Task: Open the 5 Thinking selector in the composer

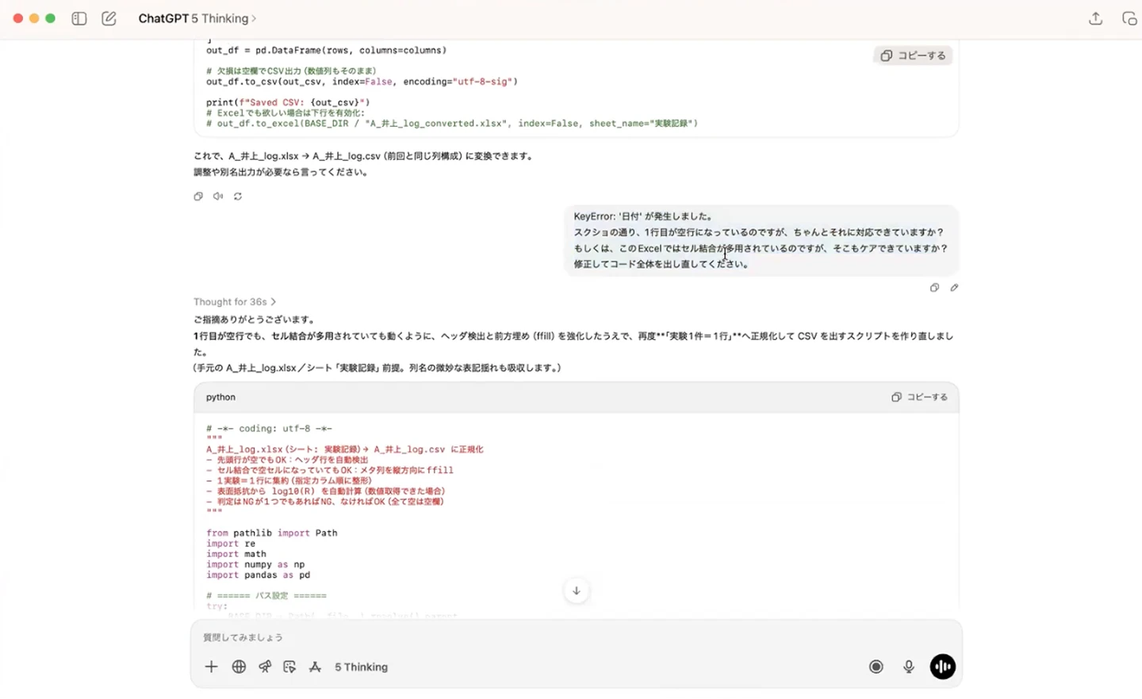Action: pyautogui.click(x=361, y=667)
